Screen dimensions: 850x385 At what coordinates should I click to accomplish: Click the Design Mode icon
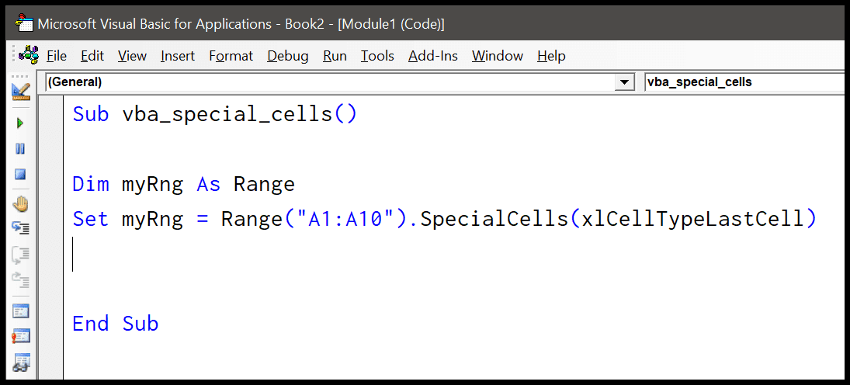(20, 92)
